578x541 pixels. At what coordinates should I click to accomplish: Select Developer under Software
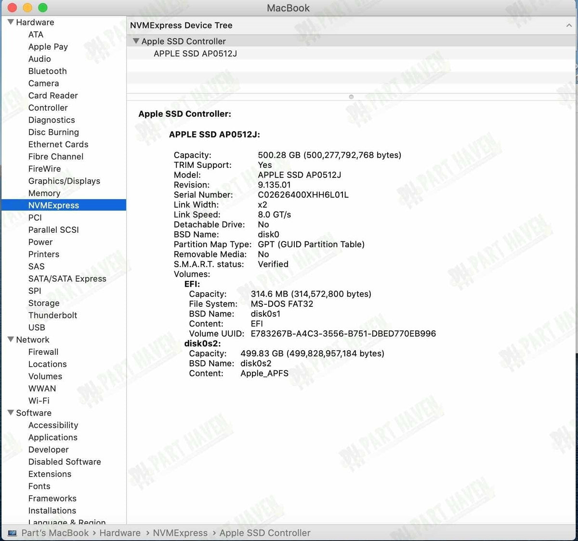tap(49, 450)
